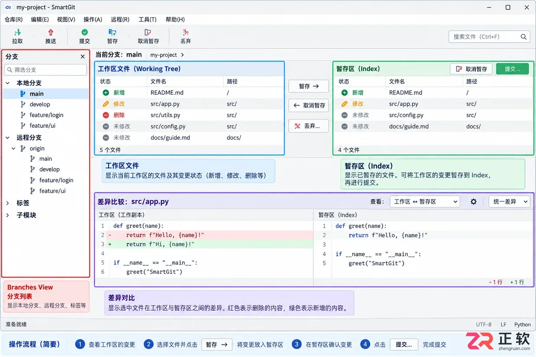Screen dimensions: 536x357
Task: Click the pencil 修改 icon in working tree src/app.py row
Action: [x=106, y=104]
